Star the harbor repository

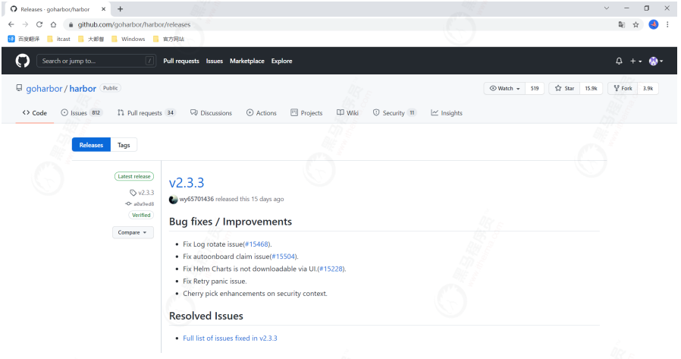point(564,88)
